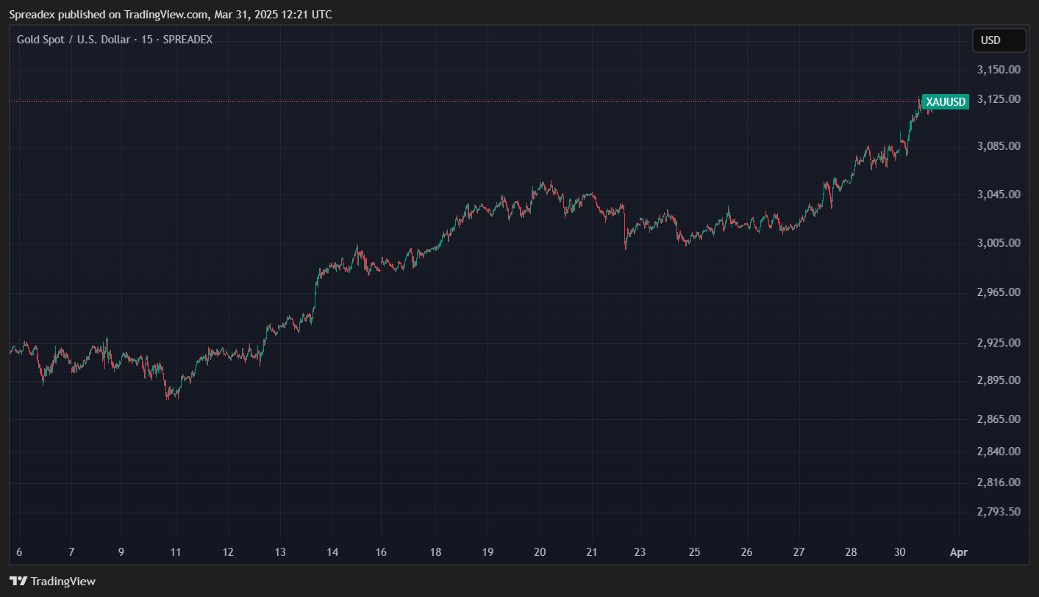Click the date label 11 on time axis
The width and height of the screenshot is (1039, 597).
[x=175, y=552]
